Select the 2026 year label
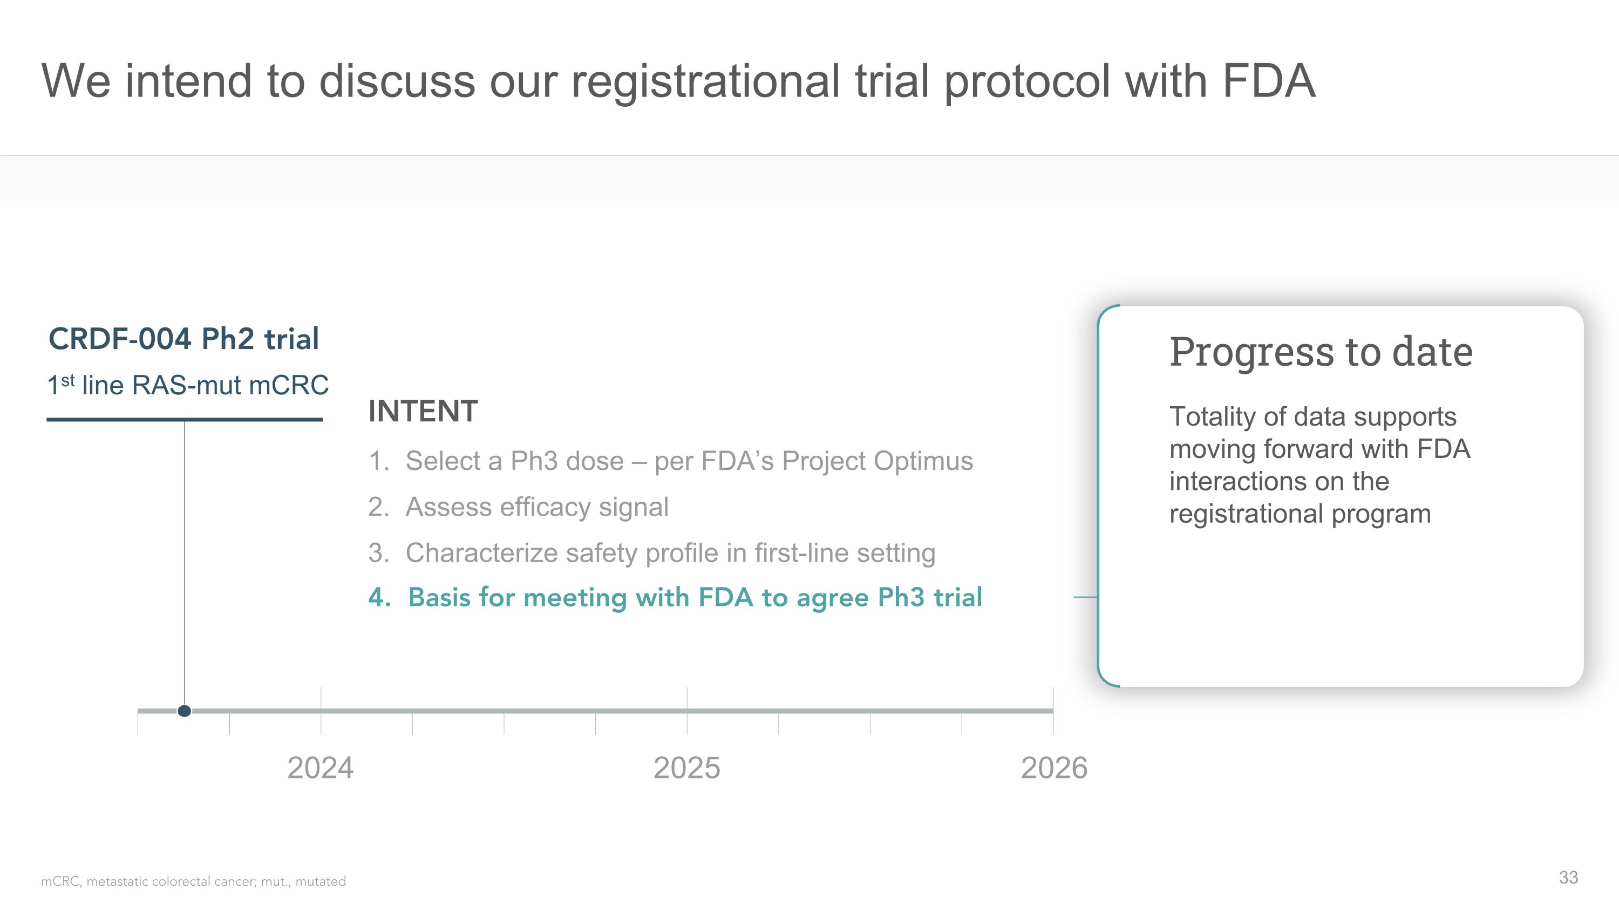This screenshot has height=910, width=1619. 1054,768
